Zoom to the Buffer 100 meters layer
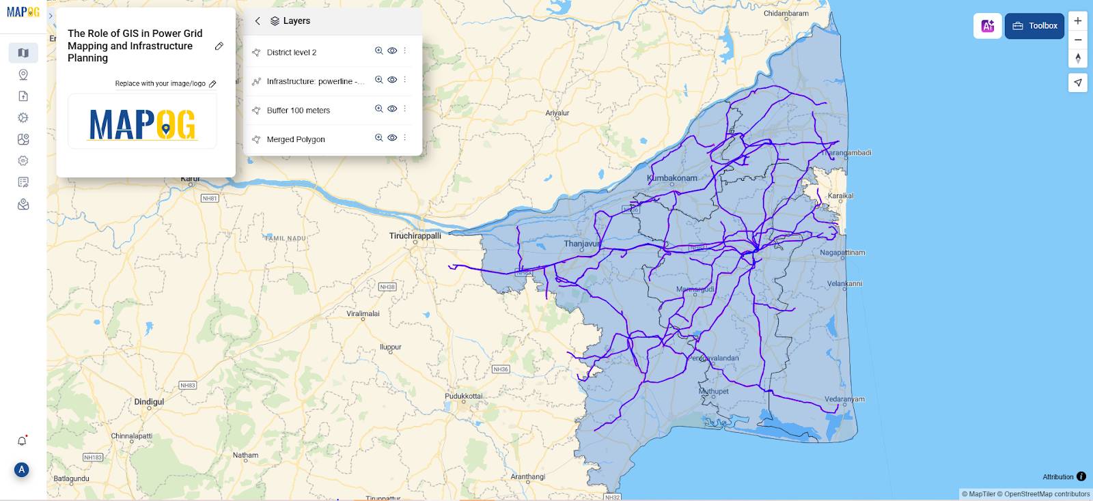Image resolution: width=1093 pixels, height=501 pixels. [x=378, y=109]
